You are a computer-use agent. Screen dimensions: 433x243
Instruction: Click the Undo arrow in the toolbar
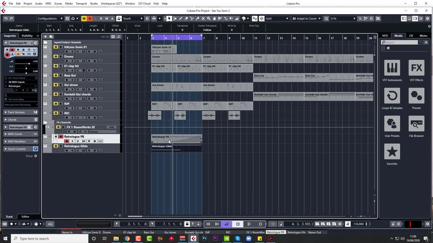point(6,19)
